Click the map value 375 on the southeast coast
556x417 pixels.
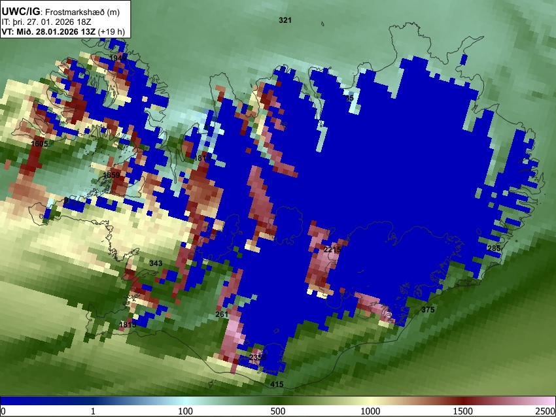428,310
